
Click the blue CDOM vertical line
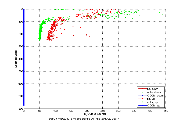(24, 57)
